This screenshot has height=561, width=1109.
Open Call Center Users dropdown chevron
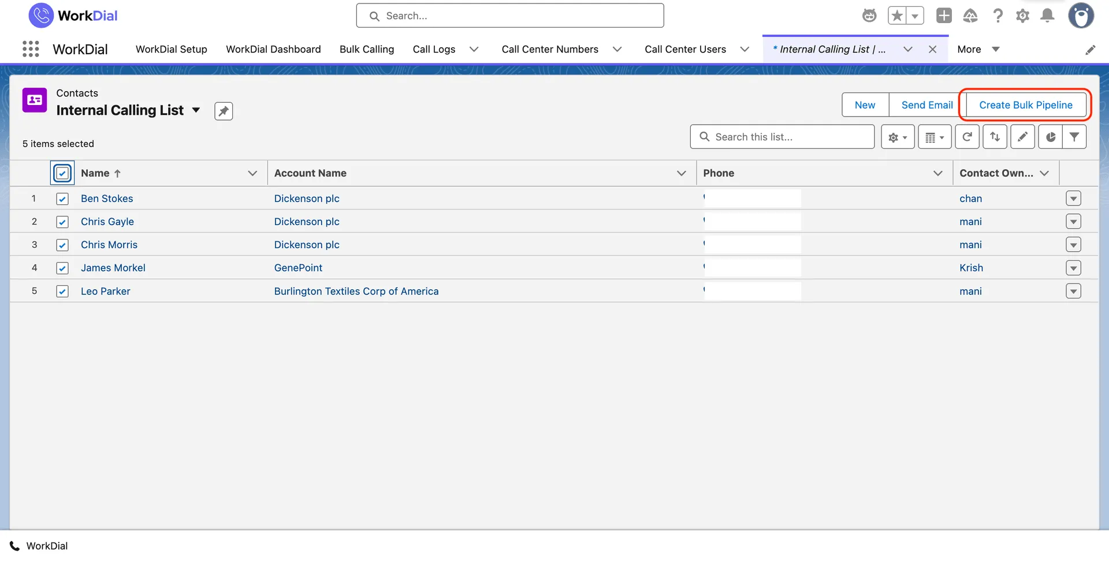745,49
